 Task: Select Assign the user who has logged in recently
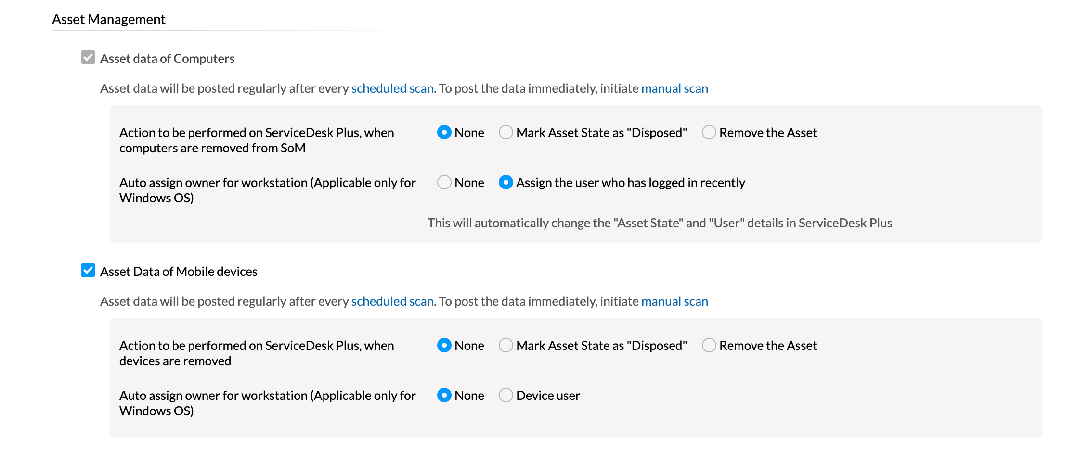click(506, 182)
